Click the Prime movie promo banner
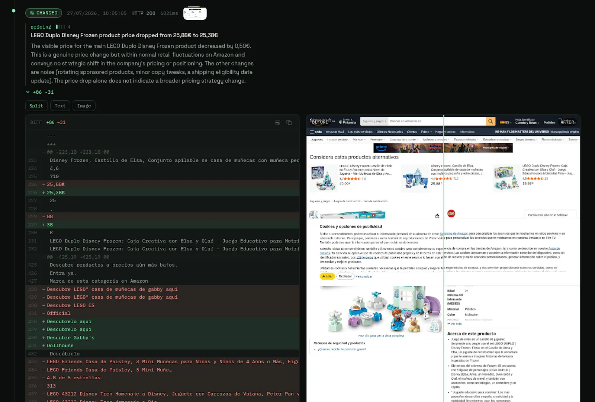The width and height of the screenshot is (595, 402). click(443, 148)
